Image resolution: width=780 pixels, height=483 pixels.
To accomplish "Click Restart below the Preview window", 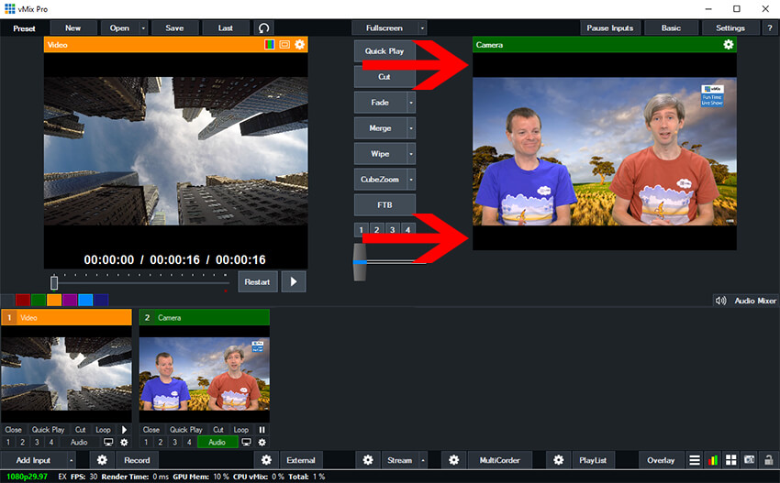I will click(x=257, y=281).
